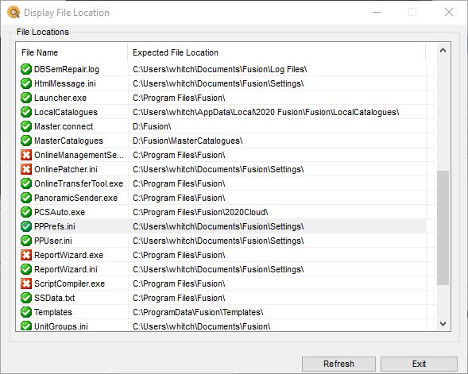Select the DBSemRepair.log file name
The width and height of the screenshot is (468, 374).
click(x=67, y=70)
